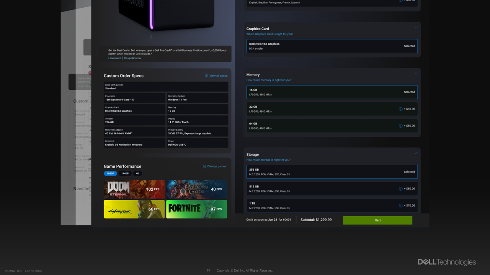Click the Mobile Broadband 4G Cat 16 cell

(134, 131)
